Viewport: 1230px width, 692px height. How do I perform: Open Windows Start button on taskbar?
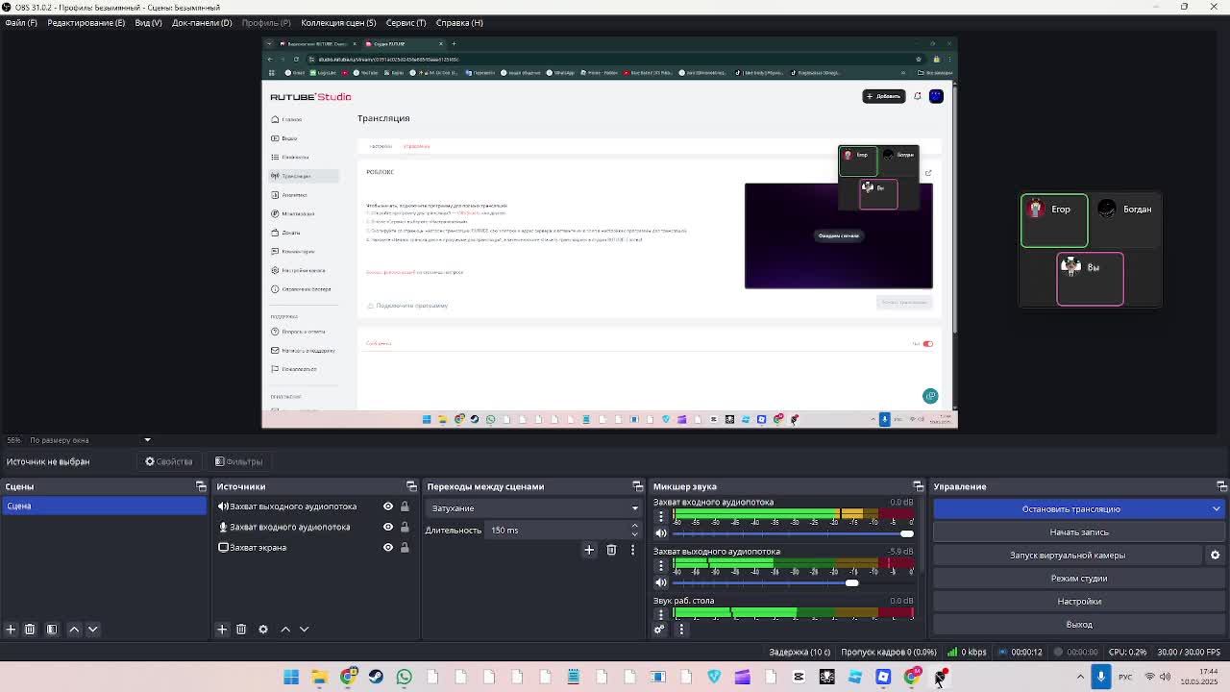tap(291, 677)
